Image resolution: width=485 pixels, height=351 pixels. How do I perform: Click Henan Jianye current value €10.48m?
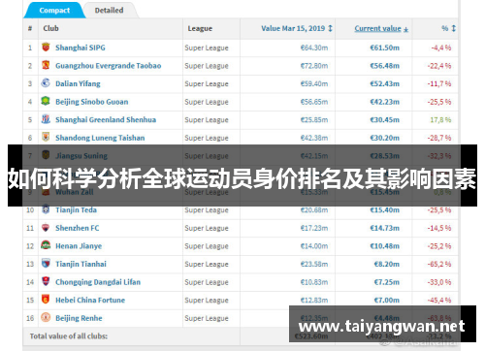385,246
